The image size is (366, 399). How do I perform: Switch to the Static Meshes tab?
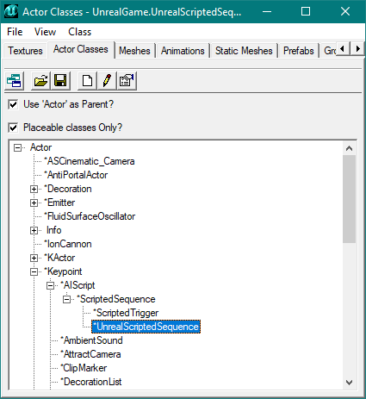pos(244,51)
